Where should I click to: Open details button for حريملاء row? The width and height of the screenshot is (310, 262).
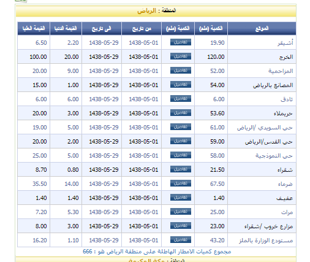point(181,113)
